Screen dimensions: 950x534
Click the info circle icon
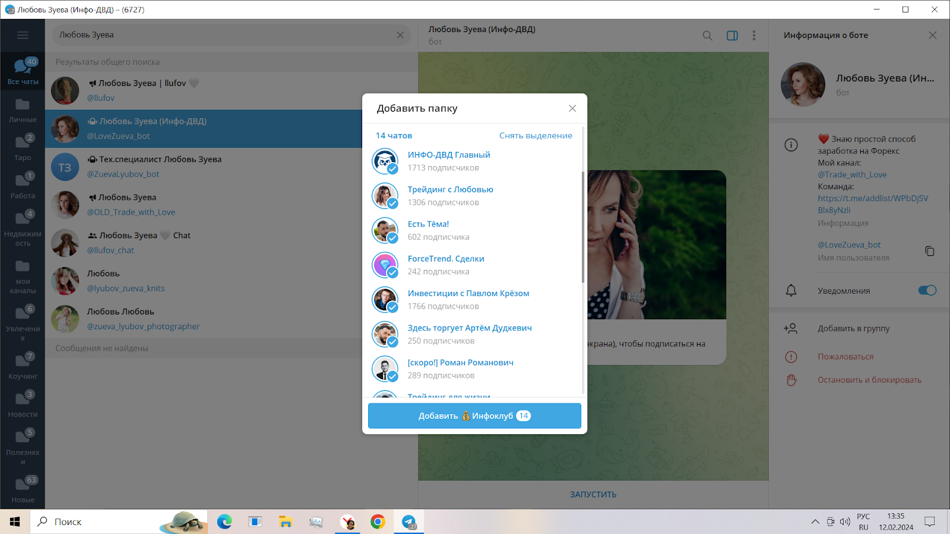(x=791, y=145)
